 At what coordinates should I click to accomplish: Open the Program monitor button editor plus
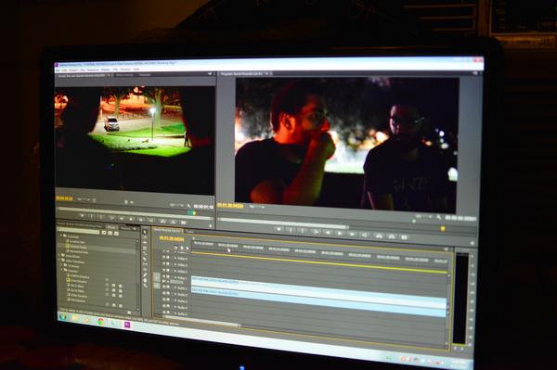[x=473, y=243]
